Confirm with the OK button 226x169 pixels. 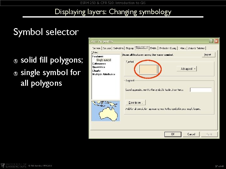pos(173,134)
